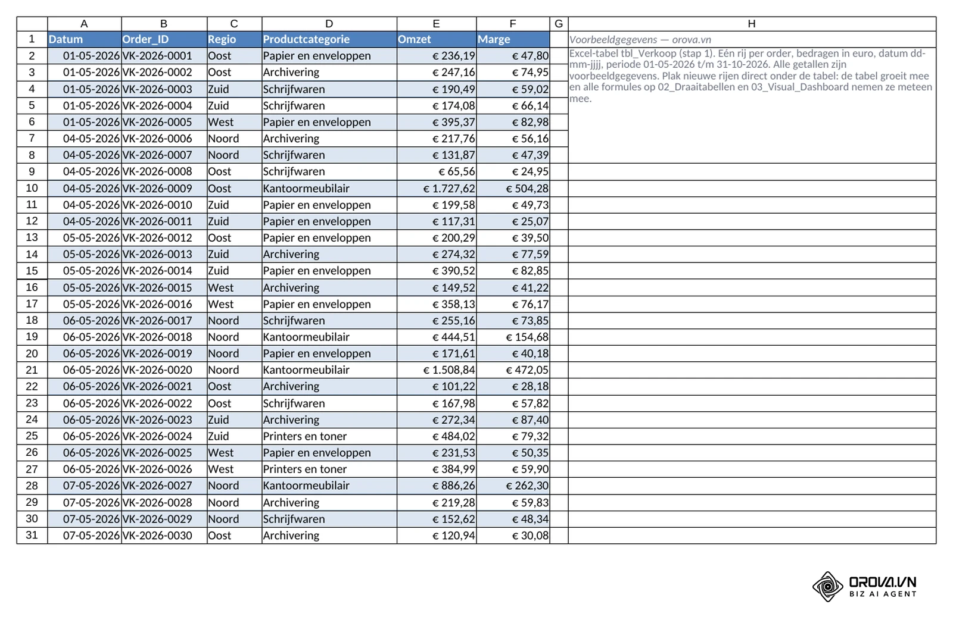953x626 pixels.
Task: Select the omzet value € 395,37
Action: point(437,122)
